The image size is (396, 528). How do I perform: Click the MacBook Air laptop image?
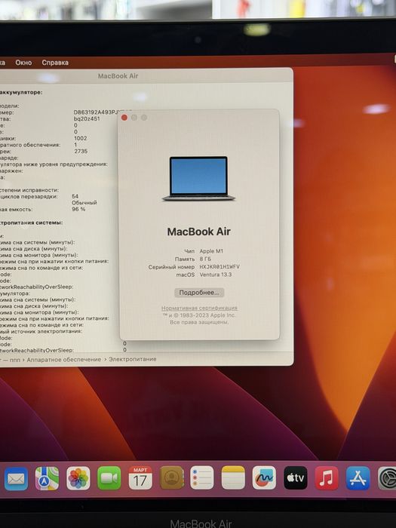coord(198,179)
